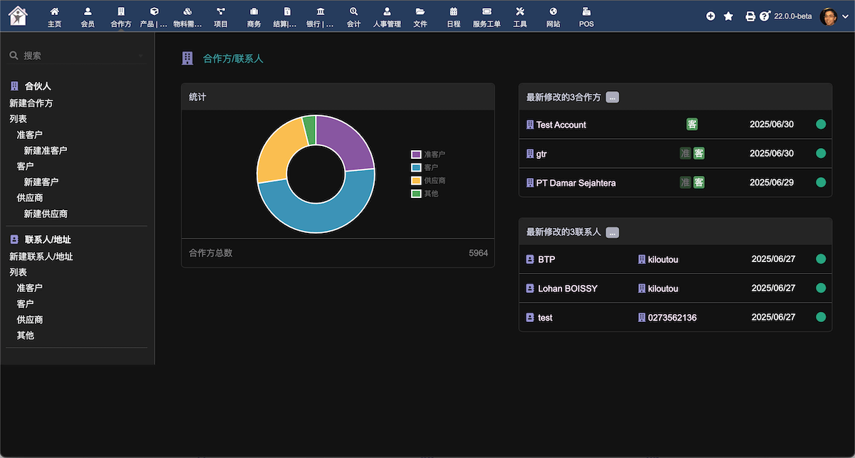Screen dimensions: 855x458
Task: Click the print page icon
Action: [x=750, y=16]
